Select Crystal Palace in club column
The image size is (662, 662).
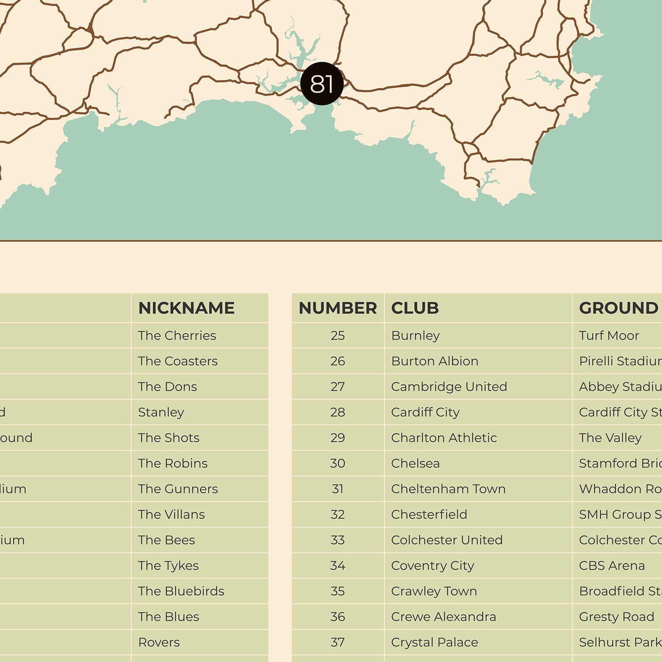pos(434,642)
